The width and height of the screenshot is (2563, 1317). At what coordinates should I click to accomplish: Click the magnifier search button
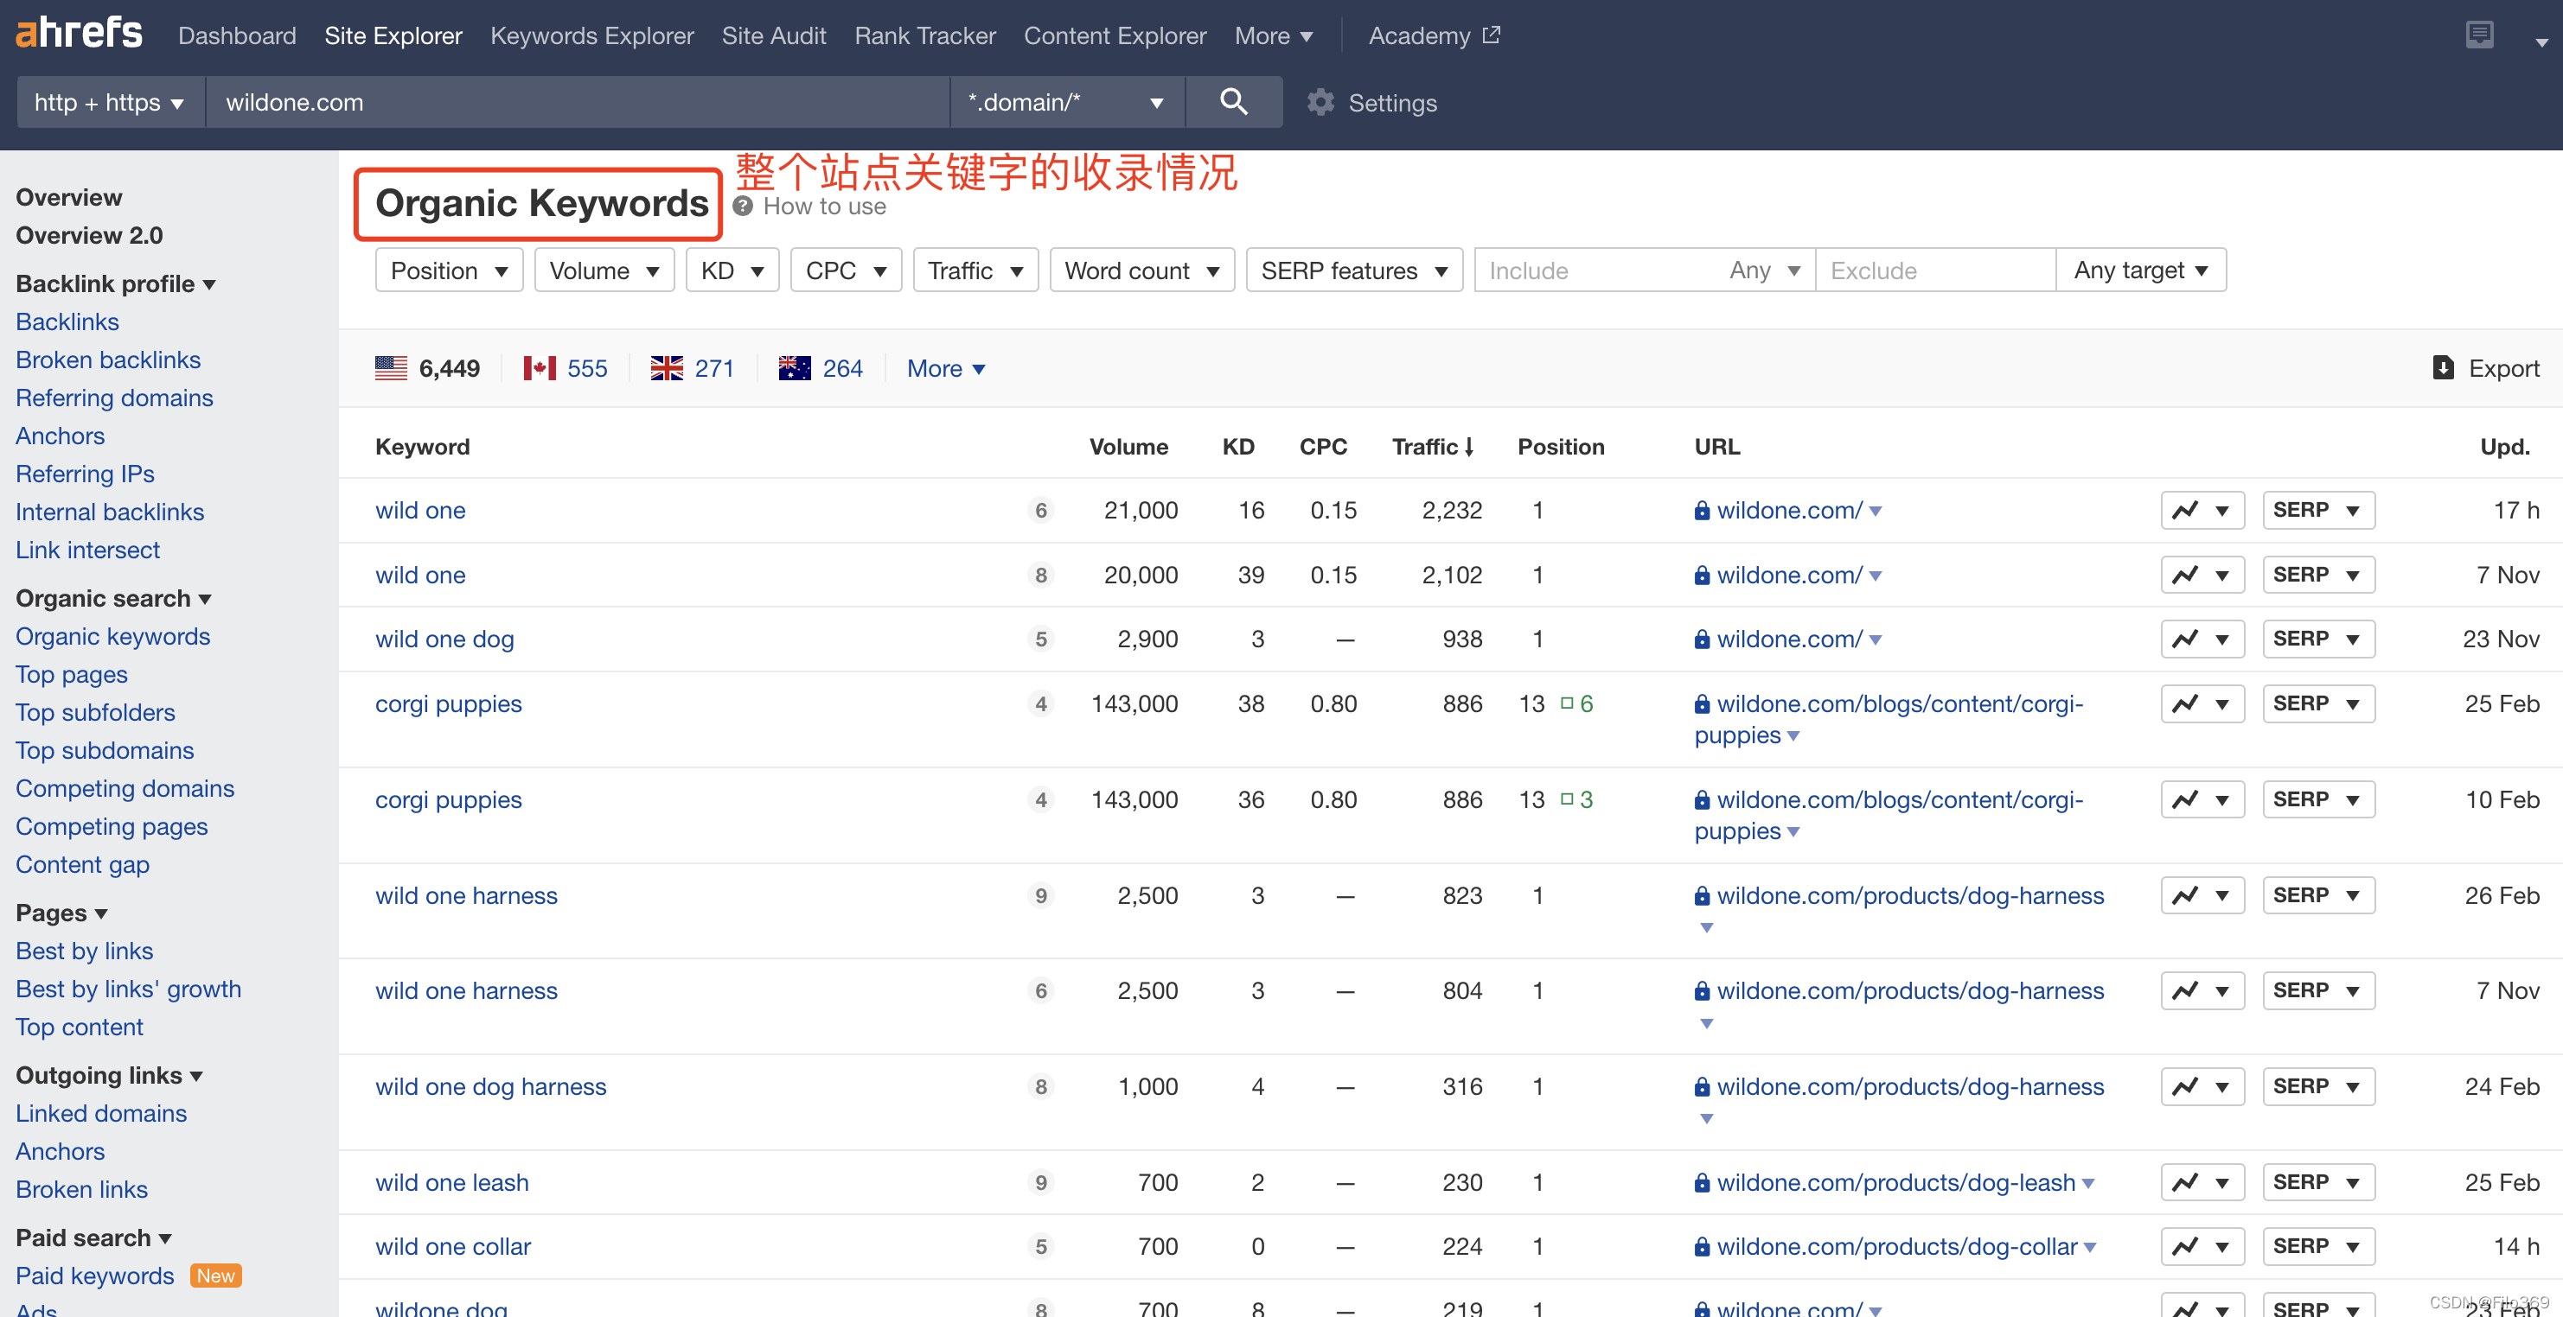click(x=1233, y=101)
